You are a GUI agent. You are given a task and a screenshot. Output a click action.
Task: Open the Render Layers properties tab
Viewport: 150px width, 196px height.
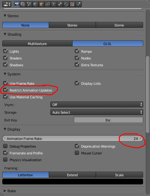click(x=23, y=4)
